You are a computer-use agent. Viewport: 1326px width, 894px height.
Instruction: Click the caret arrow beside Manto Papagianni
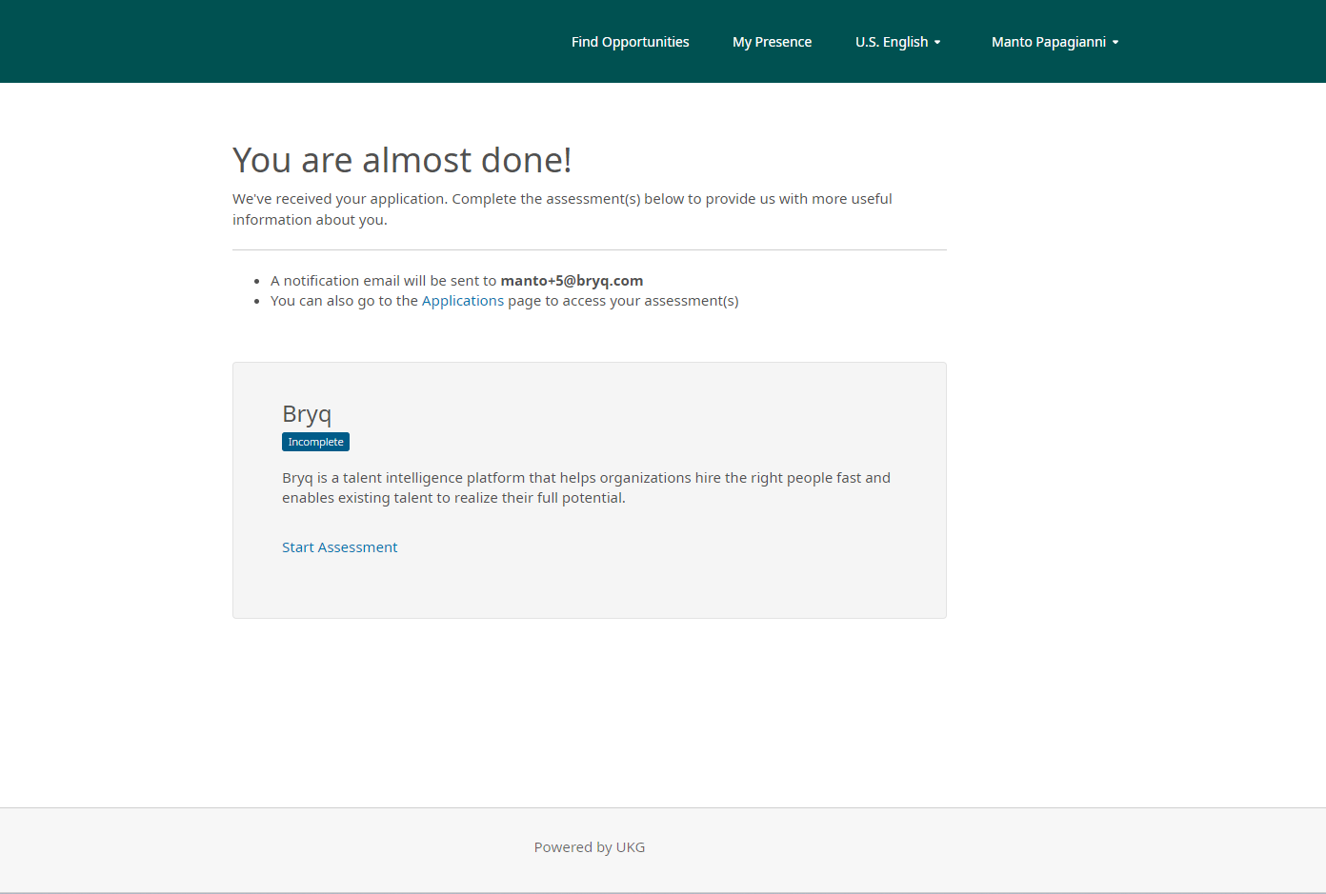(x=1115, y=43)
